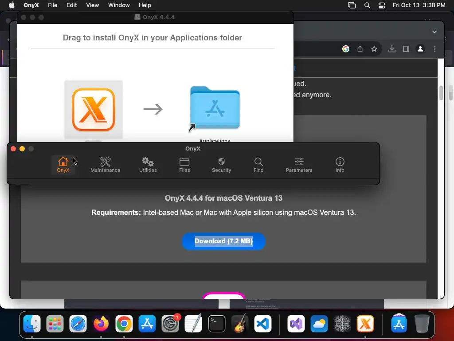Viewport: 454px width, 341px height.
Task: Open the browser profile avatar
Action: 420,49
